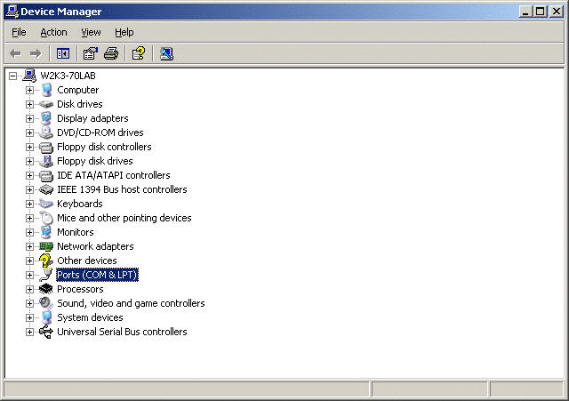
Task: Click Scan for hardware changes icon
Action: [x=166, y=54]
